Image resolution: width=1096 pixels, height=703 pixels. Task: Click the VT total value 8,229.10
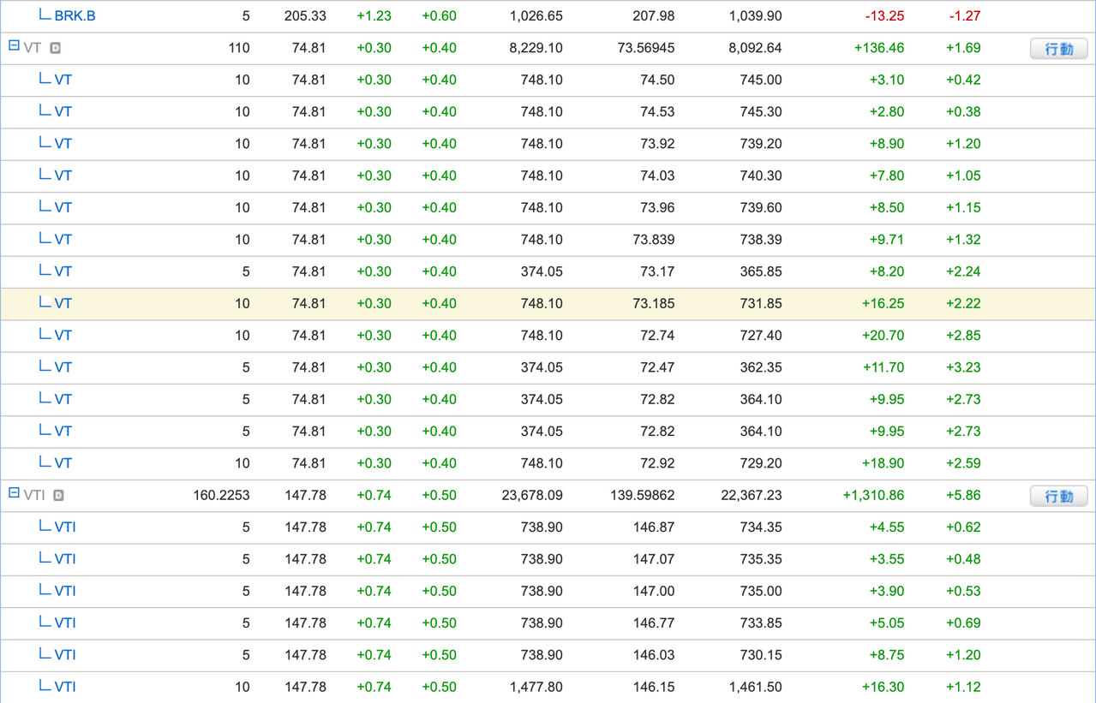coord(536,48)
